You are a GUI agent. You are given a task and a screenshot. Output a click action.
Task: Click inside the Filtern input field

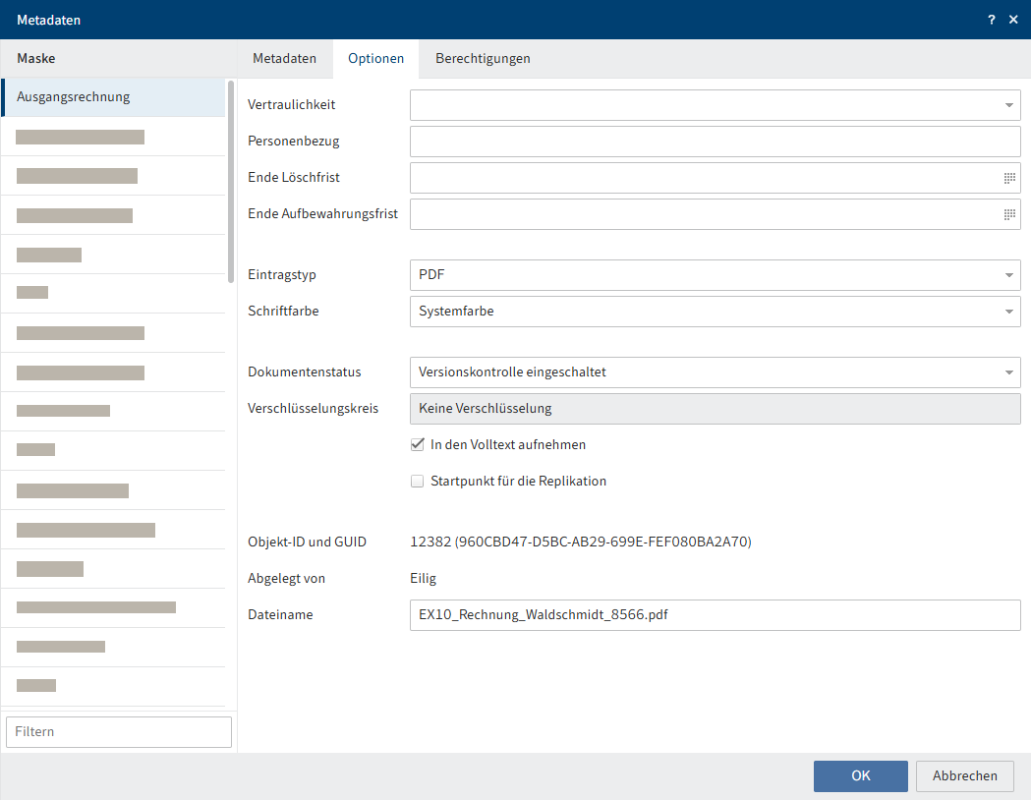[118, 731]
